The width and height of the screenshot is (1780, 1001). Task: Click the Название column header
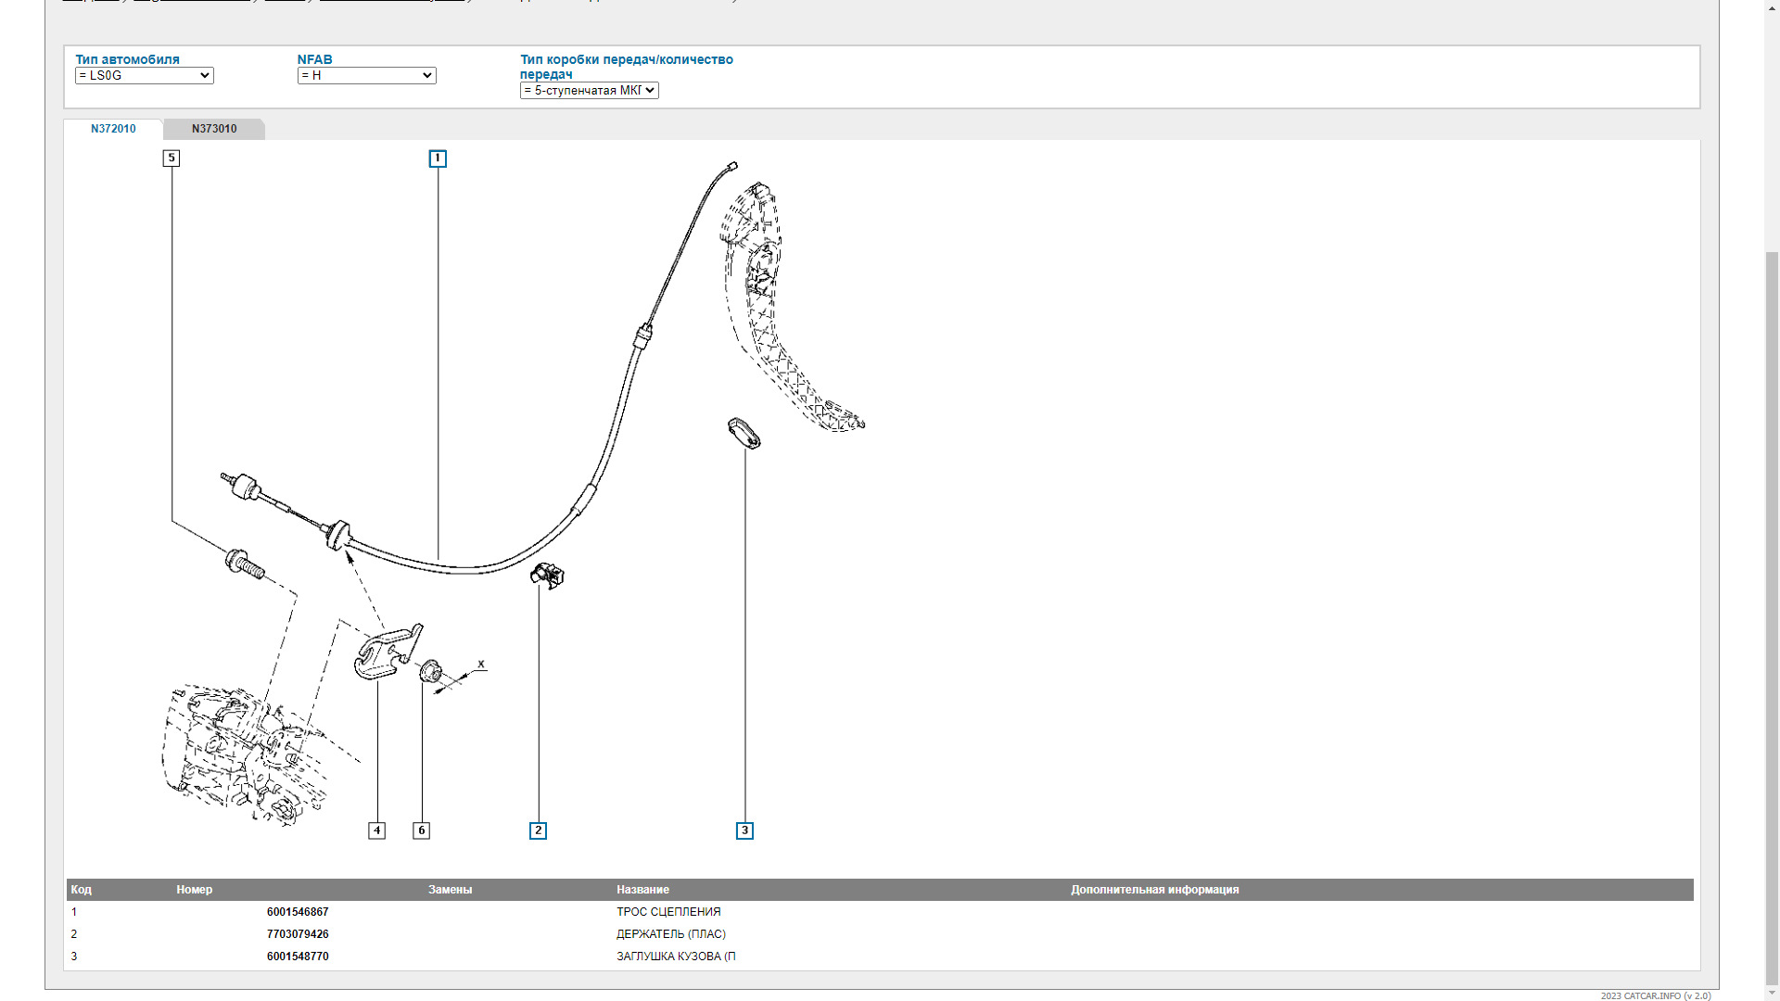pyautogui.click(x=642, y=890)
